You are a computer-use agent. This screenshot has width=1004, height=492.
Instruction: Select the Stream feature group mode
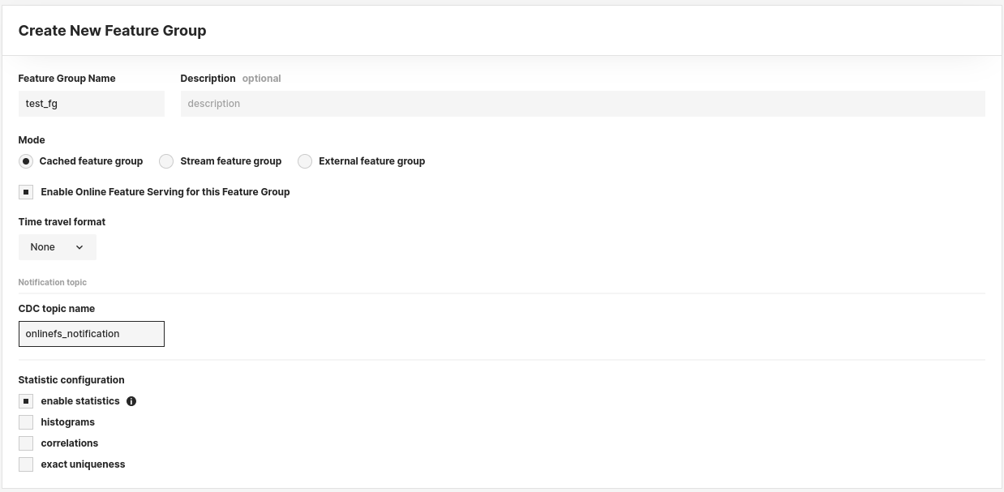click(166, 161)
